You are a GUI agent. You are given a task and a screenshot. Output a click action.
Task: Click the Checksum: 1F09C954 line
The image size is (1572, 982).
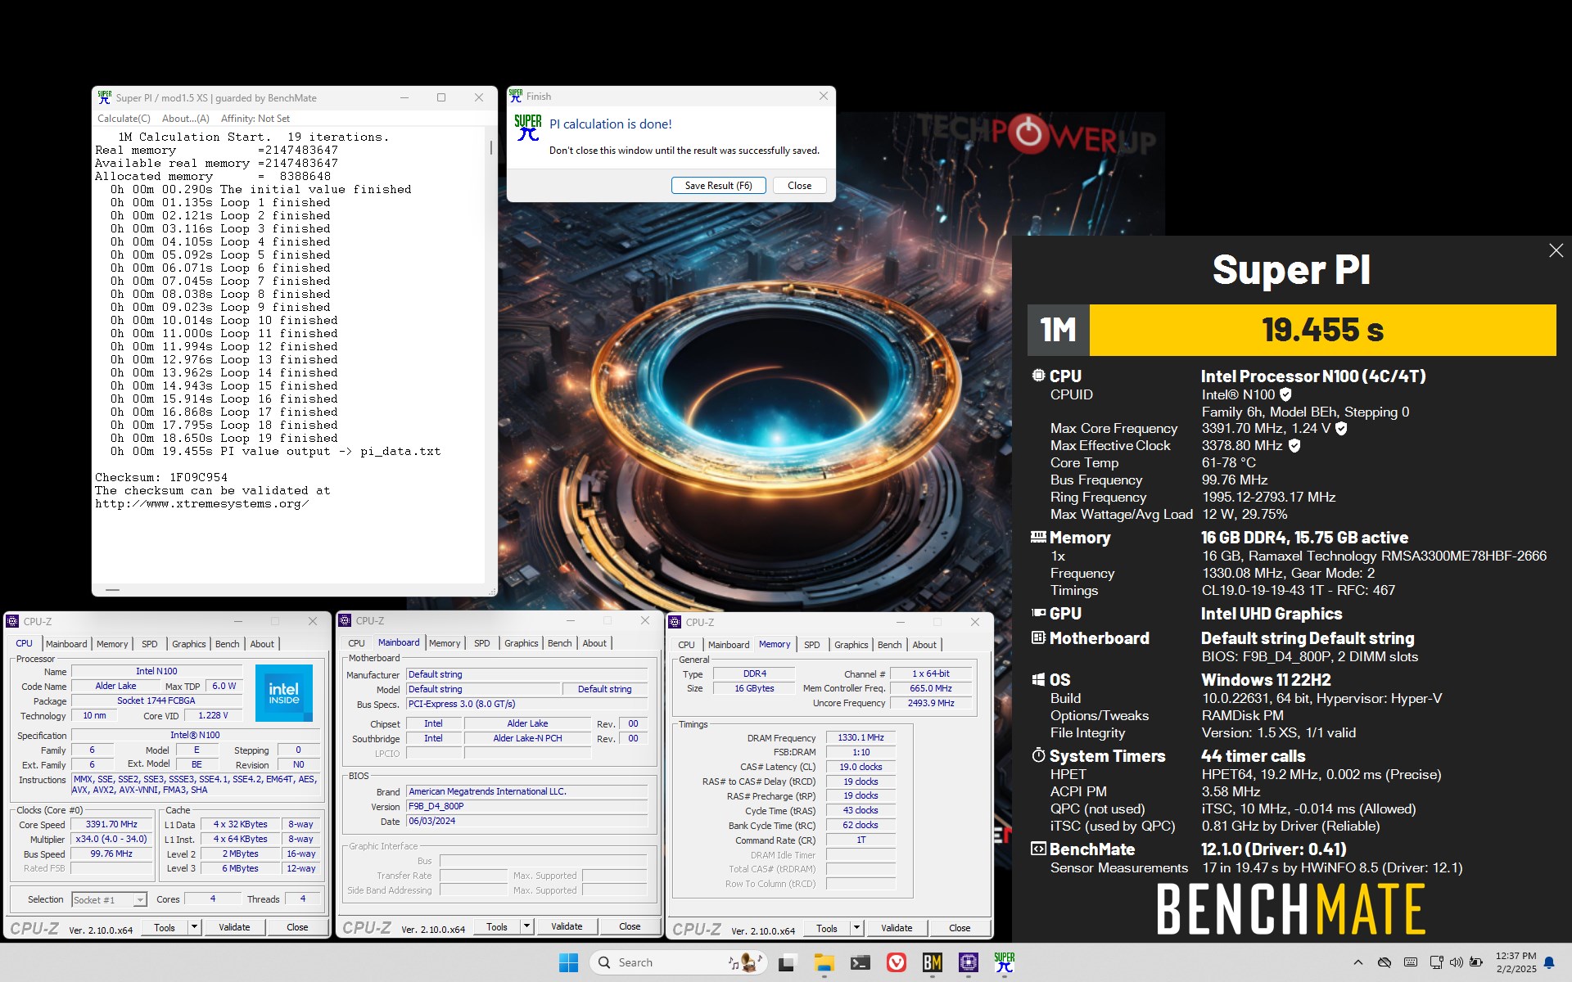pyautogui.click(x=161, y=477)
